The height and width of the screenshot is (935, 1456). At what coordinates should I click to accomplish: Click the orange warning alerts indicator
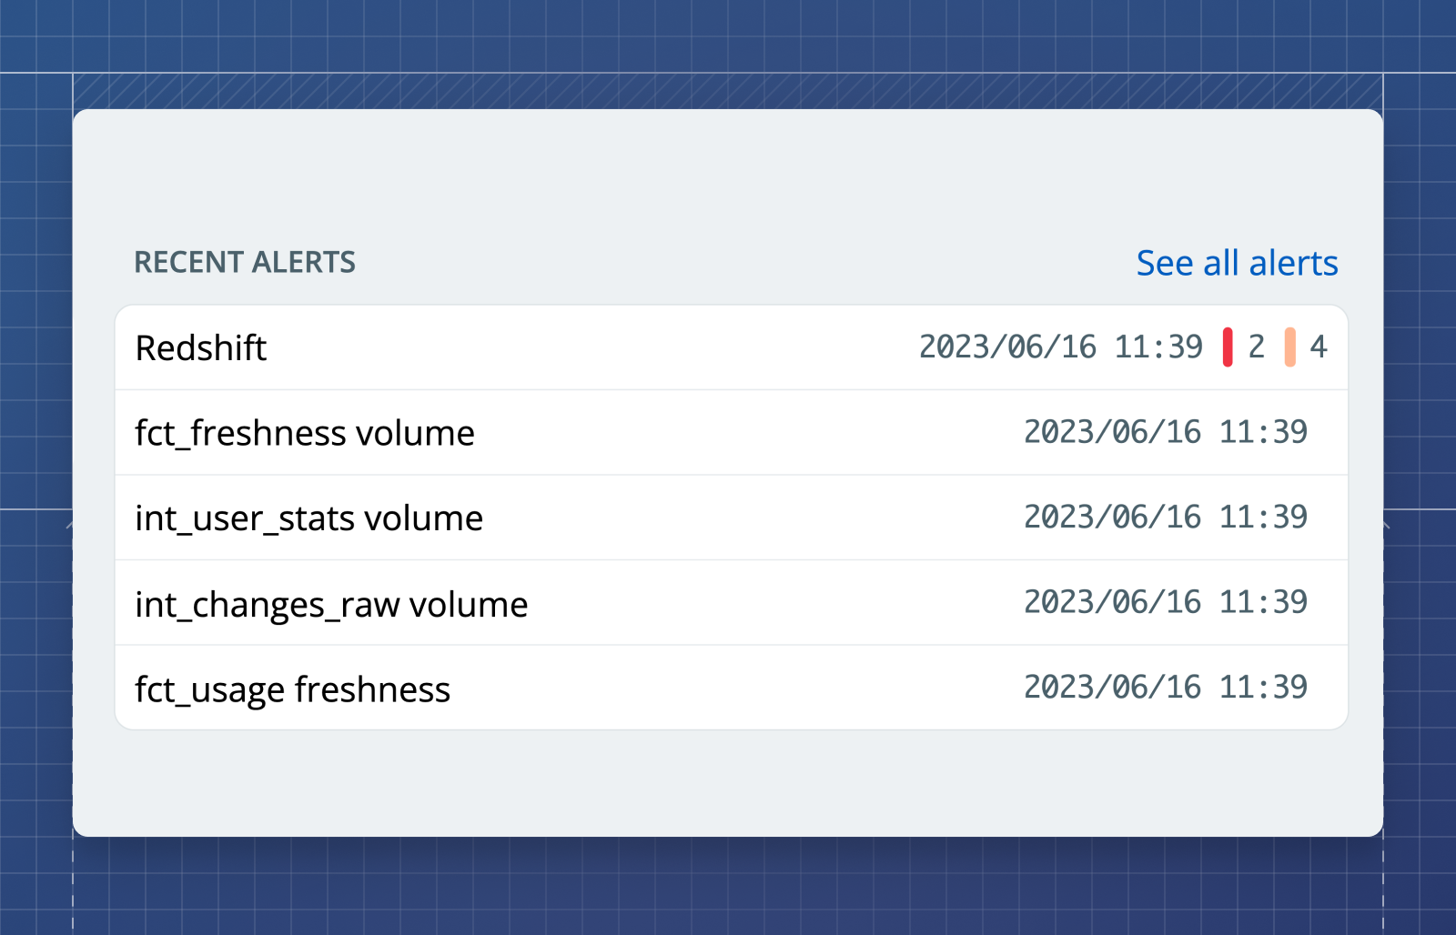click(x=1290, y=347)
